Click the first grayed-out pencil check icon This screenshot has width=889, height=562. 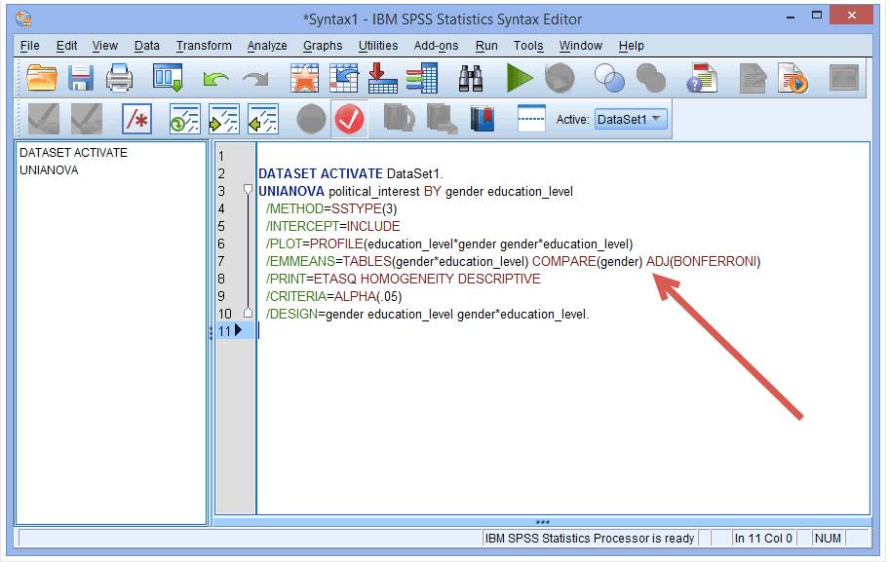tap(44, 119)
